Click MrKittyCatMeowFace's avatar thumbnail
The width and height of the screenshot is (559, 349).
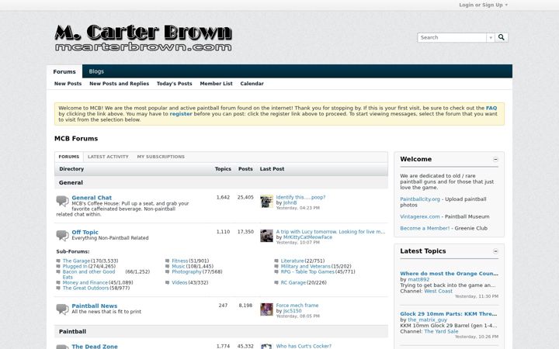click(266, 236)
